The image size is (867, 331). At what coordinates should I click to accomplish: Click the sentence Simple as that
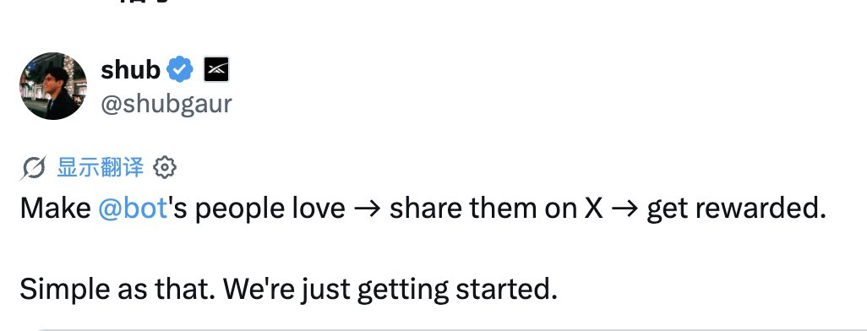click(117, 290)
